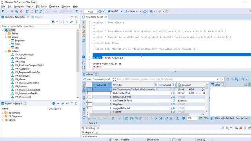251x141 pixels.
Task: Click the Commit button
Action: coord(51,11)
